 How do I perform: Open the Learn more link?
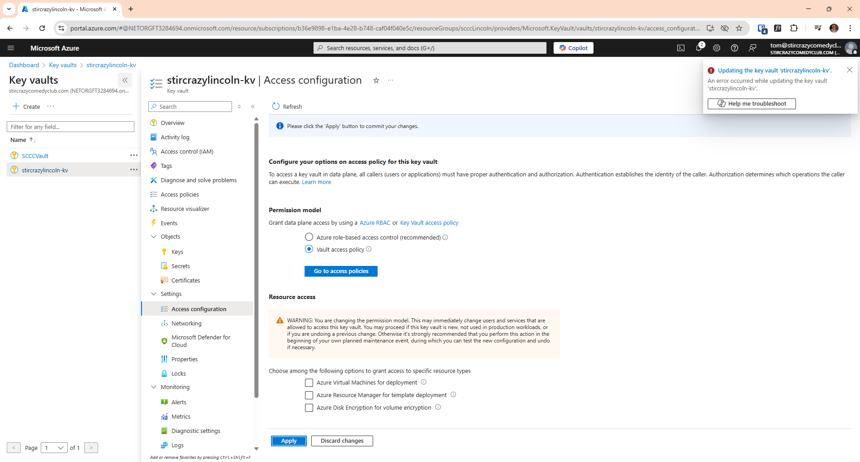coord(316,182)
